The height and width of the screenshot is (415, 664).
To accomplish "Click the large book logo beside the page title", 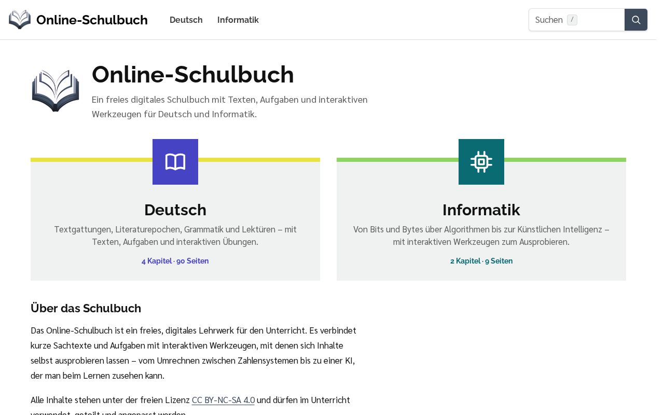I will pyautogui.click(x=56, y=91).
